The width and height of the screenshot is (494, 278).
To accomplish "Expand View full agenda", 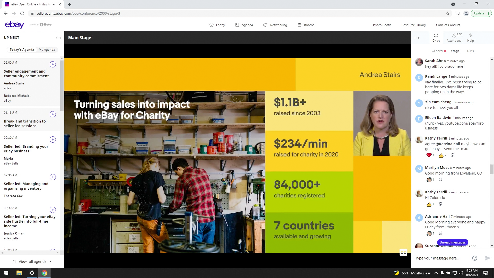I will click(x=32, y=262).
